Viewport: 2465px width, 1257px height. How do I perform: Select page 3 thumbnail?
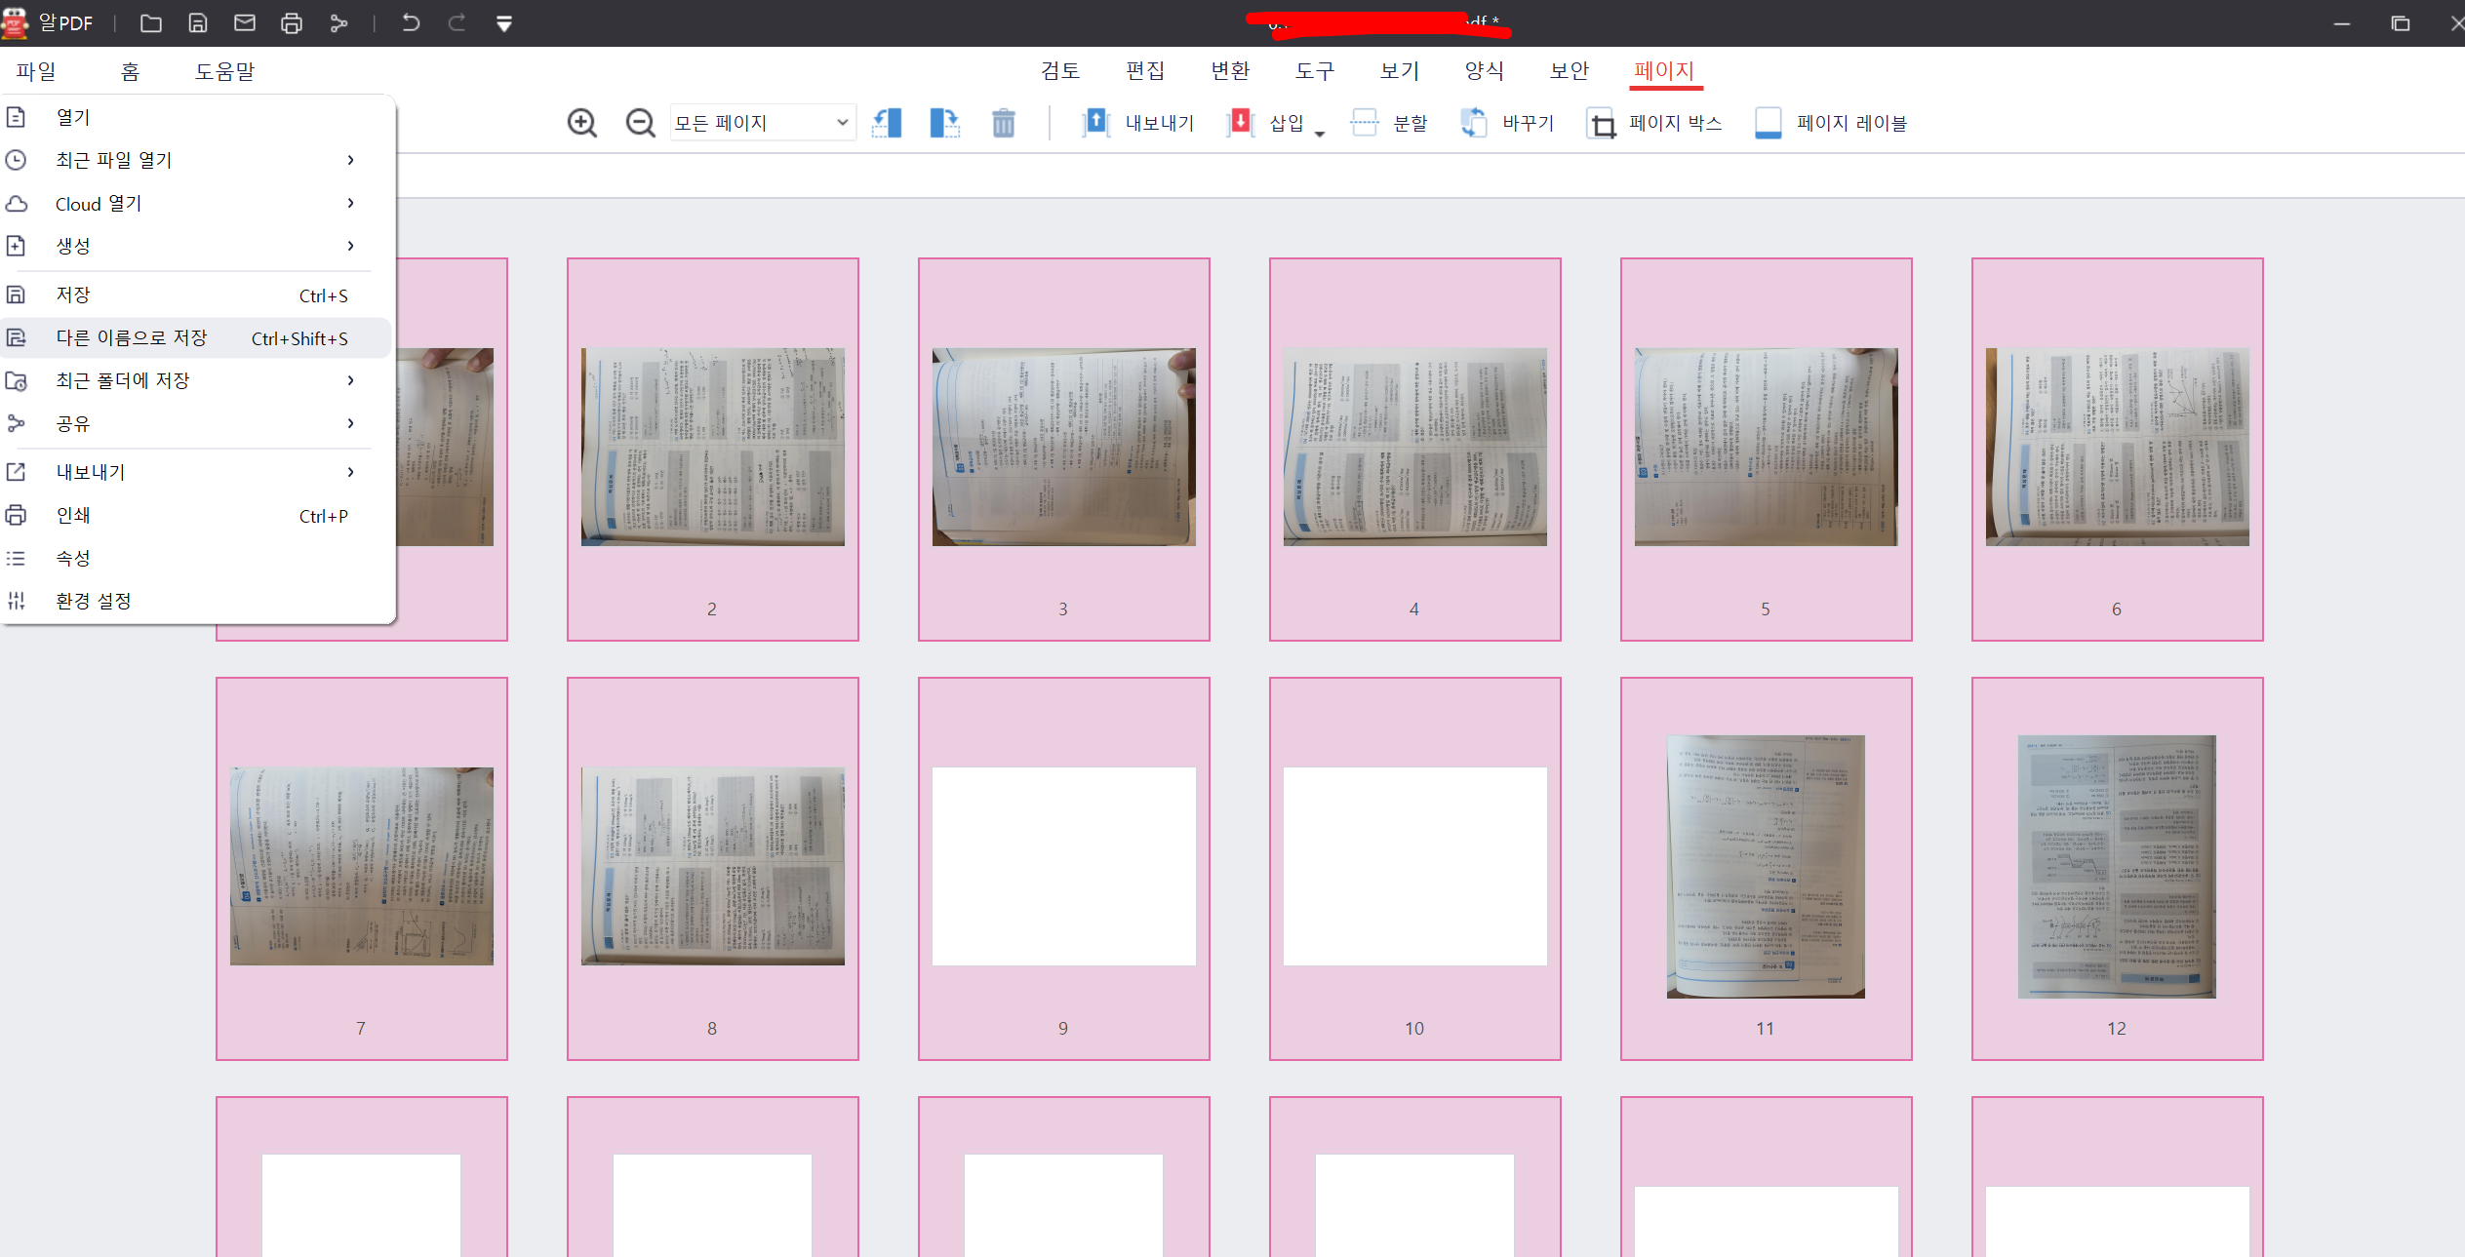[1064, 449]
